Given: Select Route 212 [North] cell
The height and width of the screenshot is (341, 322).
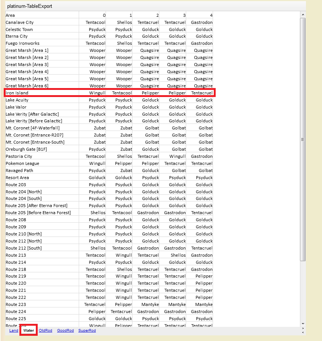Looking at the screenshot, I should (42, 241).
